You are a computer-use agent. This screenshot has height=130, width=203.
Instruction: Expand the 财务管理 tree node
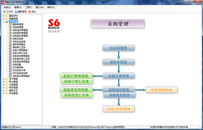coord(4,87)
